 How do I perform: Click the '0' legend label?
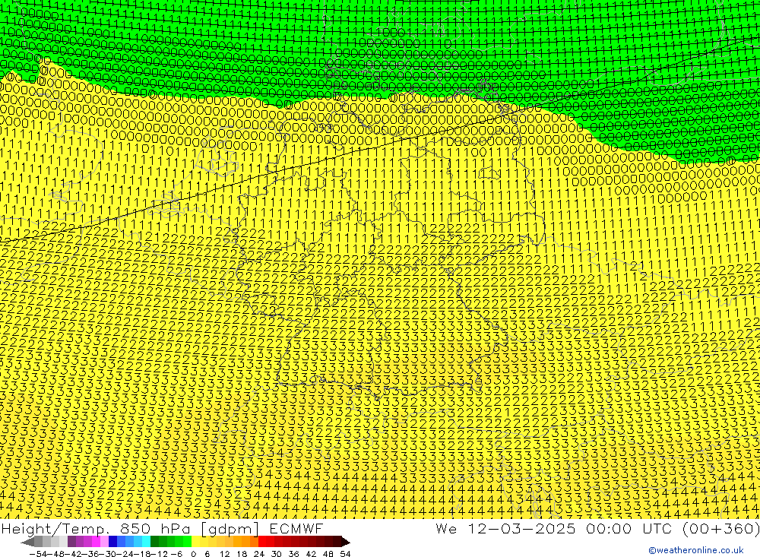[x=193, y=554]
